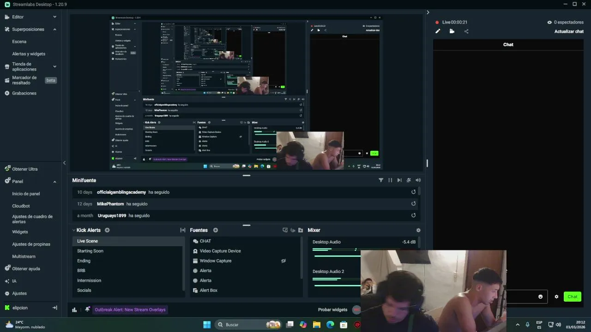Add new scene plus icon
591x332 pixels.
coord(107,230)
